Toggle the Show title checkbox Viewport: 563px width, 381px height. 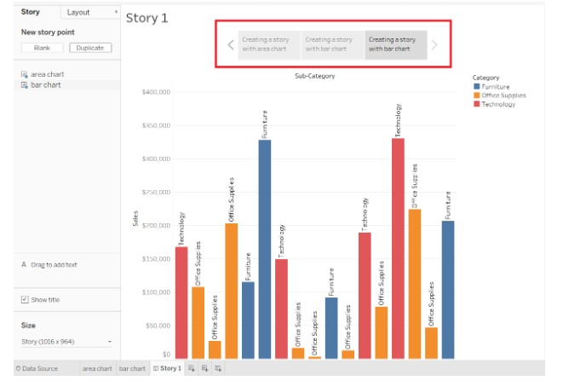pyautogui.click(x=24, y=300)
